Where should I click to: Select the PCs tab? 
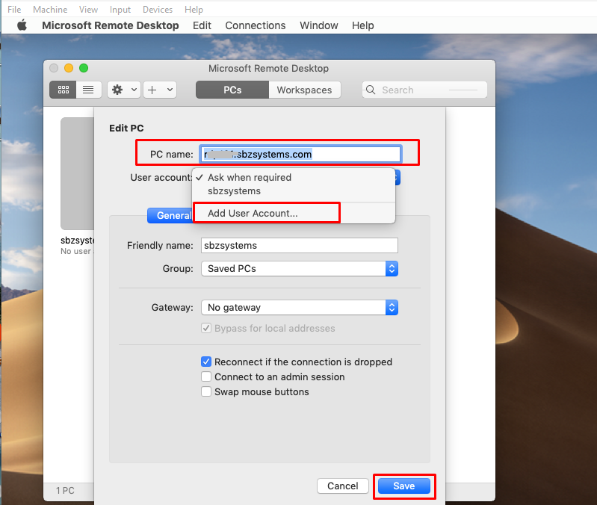tap(232, 90)
